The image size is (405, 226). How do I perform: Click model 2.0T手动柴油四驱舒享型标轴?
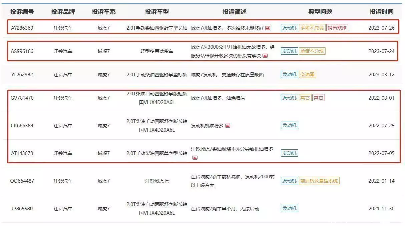coord(157,75)
